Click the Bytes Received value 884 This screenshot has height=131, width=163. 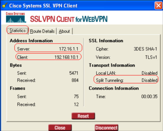coord(75,80)
